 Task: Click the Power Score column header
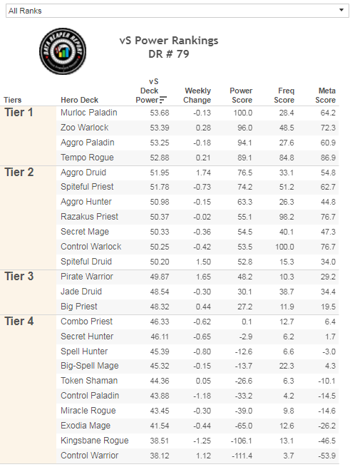(241, 96)
